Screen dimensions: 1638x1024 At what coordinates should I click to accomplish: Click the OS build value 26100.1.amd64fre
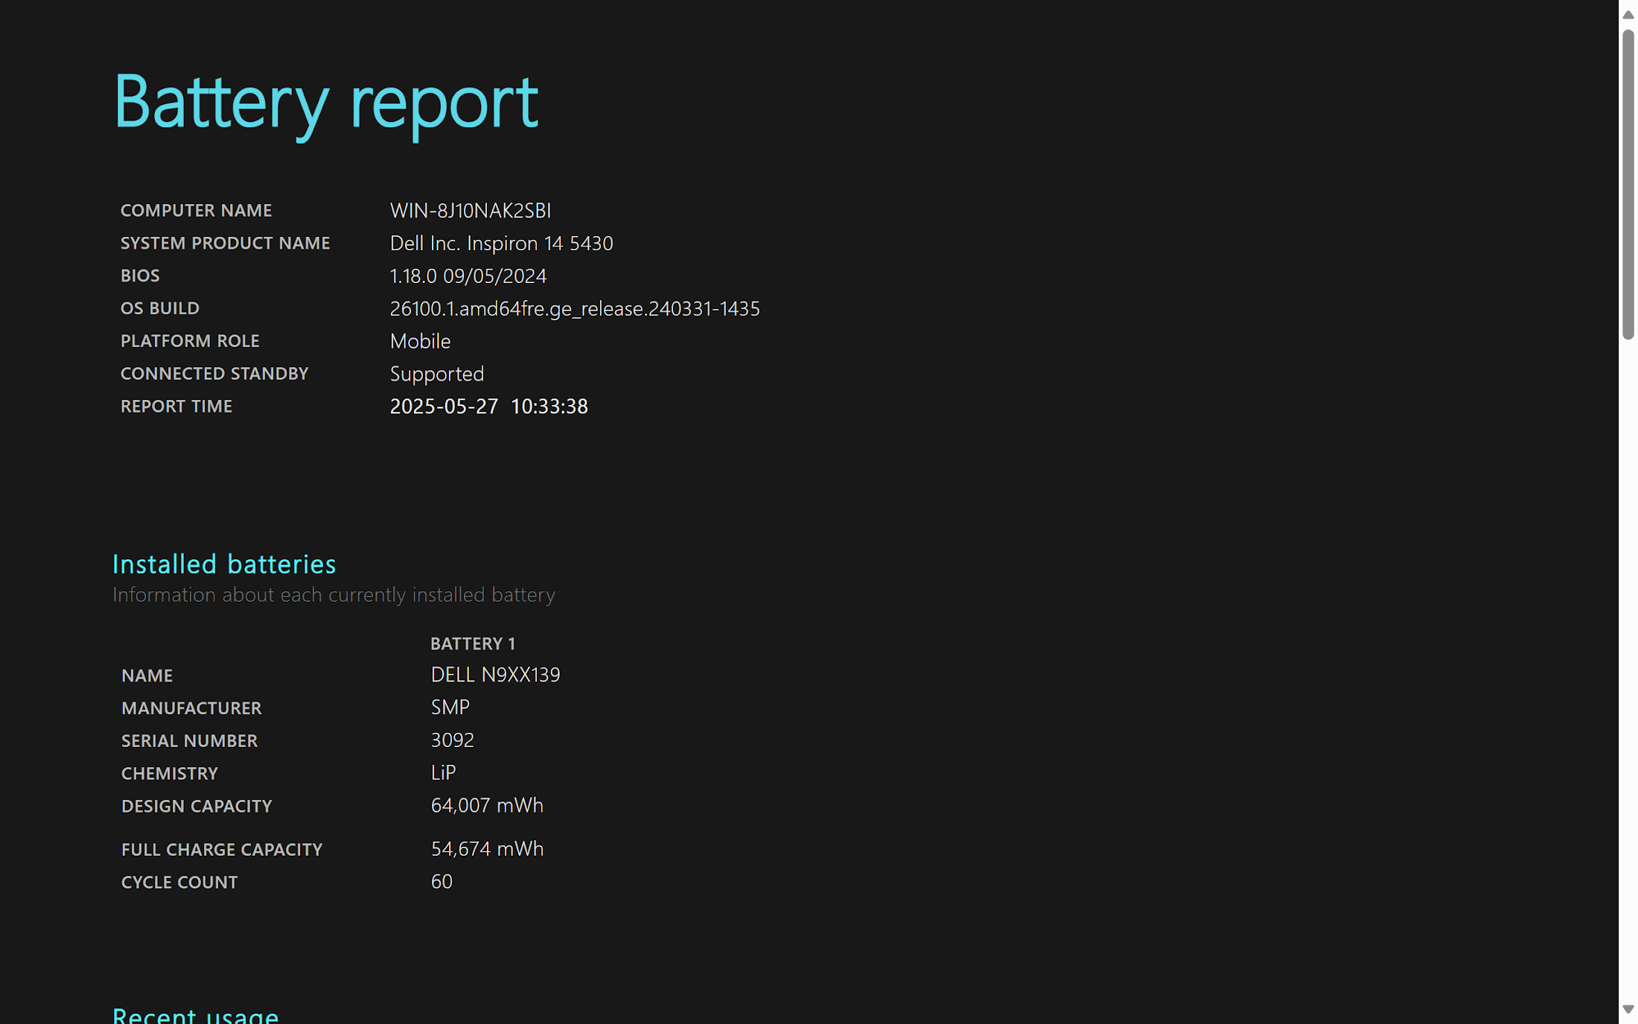tap(575, 309)
